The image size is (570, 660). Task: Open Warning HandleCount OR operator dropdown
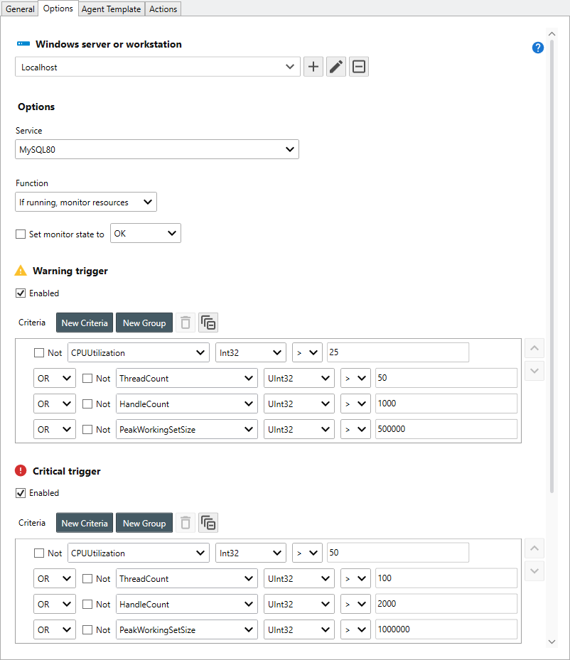[55, 404]
